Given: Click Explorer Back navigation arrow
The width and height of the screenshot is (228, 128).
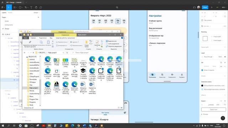Looking at the screenshot, I should pyautogui.click(x=25, y=53).
